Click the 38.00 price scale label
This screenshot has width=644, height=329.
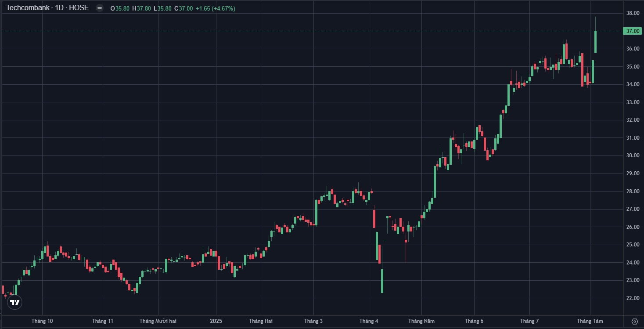(632, 13)
